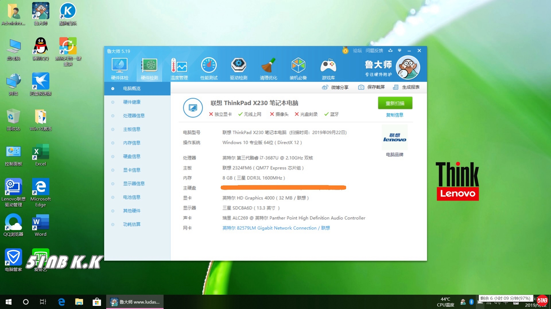The width and height of the screenshot is (551, 309).
Task: Open the Microsoft Store taskbar icon
Action: (97, 302)
